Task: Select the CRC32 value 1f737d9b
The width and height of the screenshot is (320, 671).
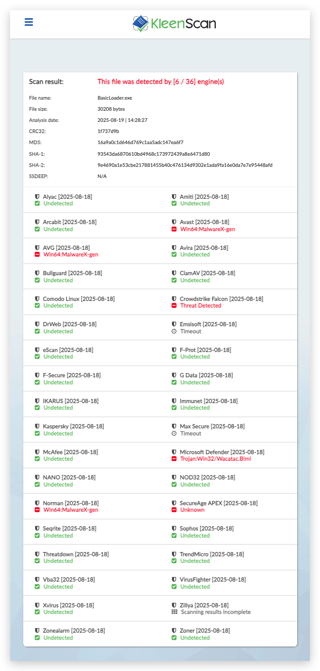Action: click(x=108, y=131)
